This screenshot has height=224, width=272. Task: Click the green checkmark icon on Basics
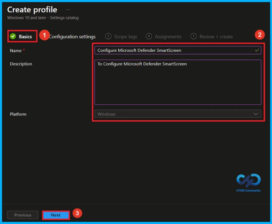[x=13, y=36]
